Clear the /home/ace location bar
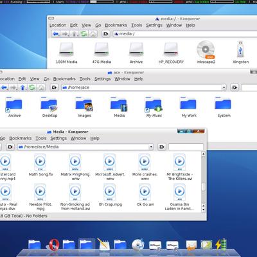This screenshot has height=257, width=257. 54,87
